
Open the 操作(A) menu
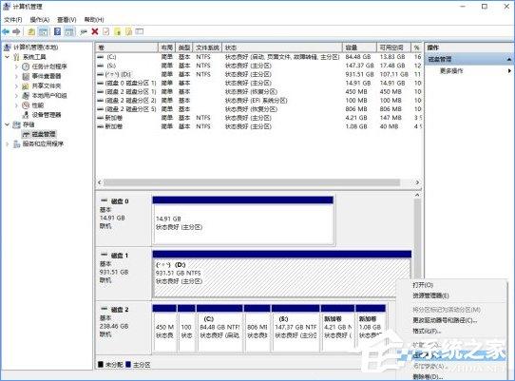[x=40, y=20]
